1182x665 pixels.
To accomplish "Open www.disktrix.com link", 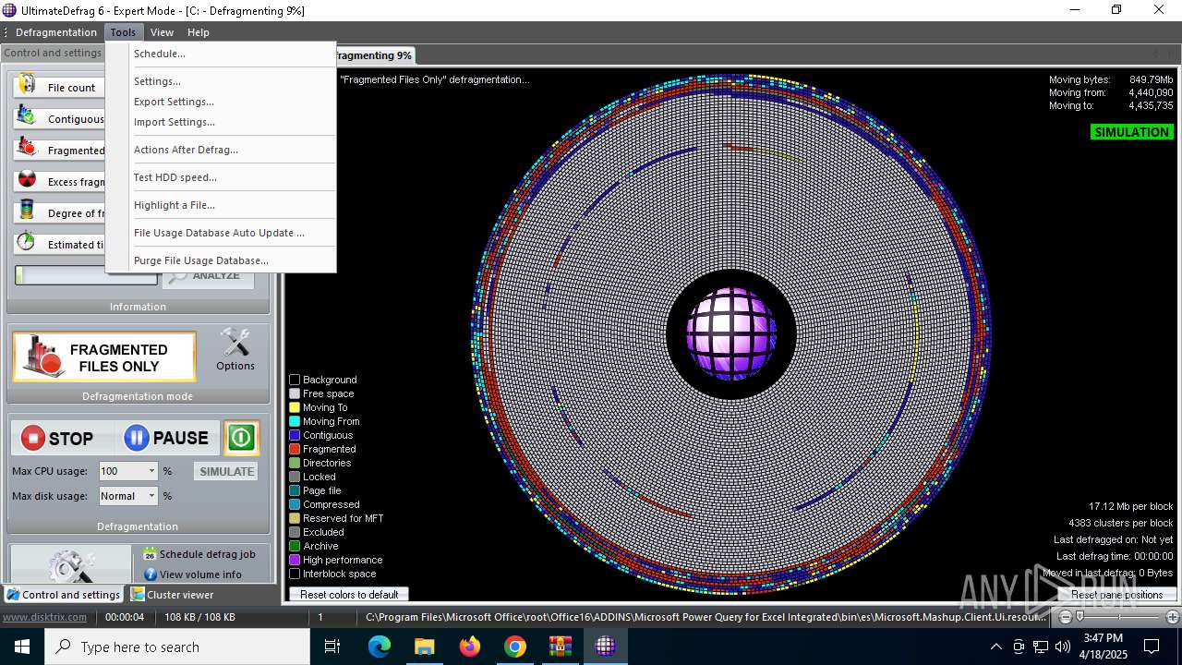I will coord(45,617).
